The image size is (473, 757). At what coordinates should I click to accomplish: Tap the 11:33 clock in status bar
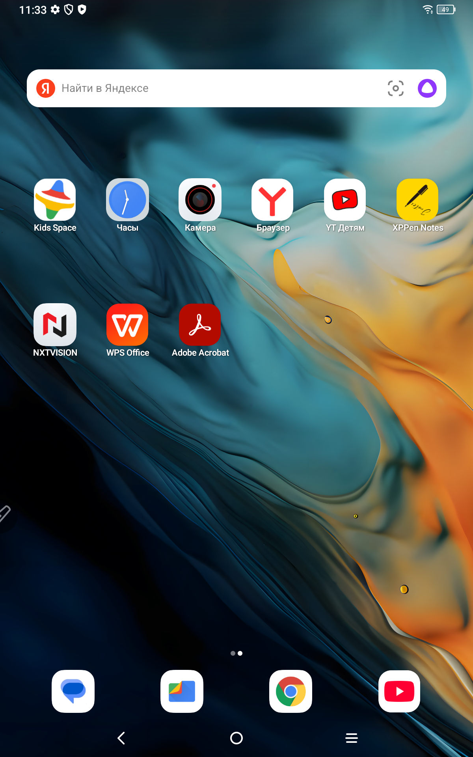pos(33,10)
